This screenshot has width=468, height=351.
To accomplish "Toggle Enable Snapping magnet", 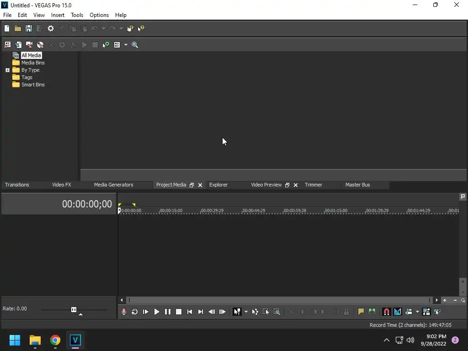I will coord(387,312).
